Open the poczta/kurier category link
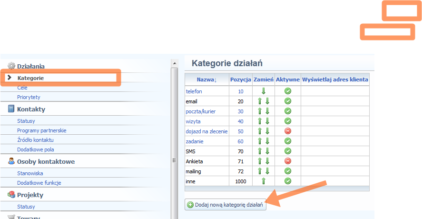422x219 pixels. [x=201, y=111]
